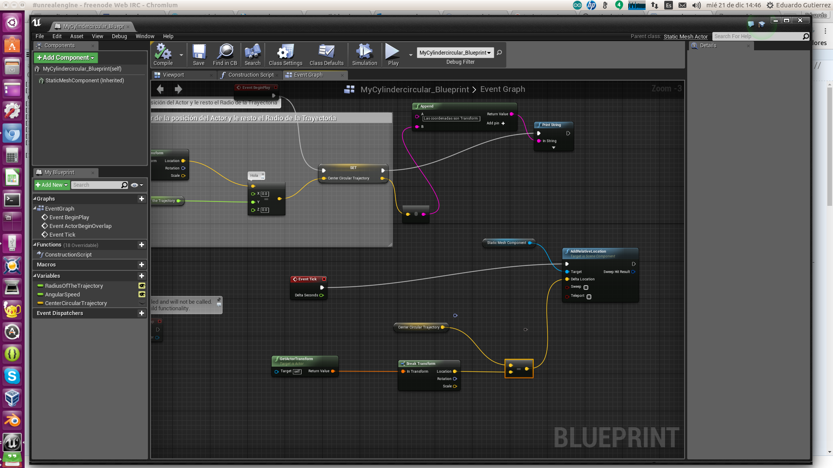
Task: Open the Edit menu
Action: pos(57,36)
